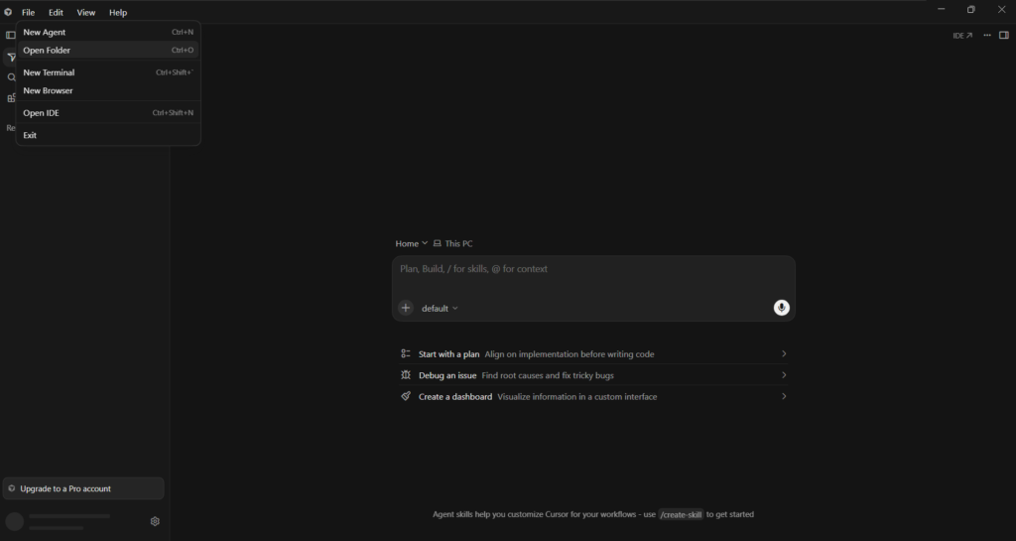The width and height of the screenshot is (1016, 541).
Task: Click the Ctrl+O shortcut text
Action: (x=183, y=50)
